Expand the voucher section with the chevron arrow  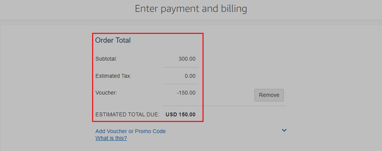click(284, 130)
